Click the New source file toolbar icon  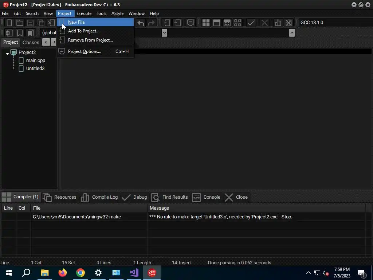(x=9, y=23)
